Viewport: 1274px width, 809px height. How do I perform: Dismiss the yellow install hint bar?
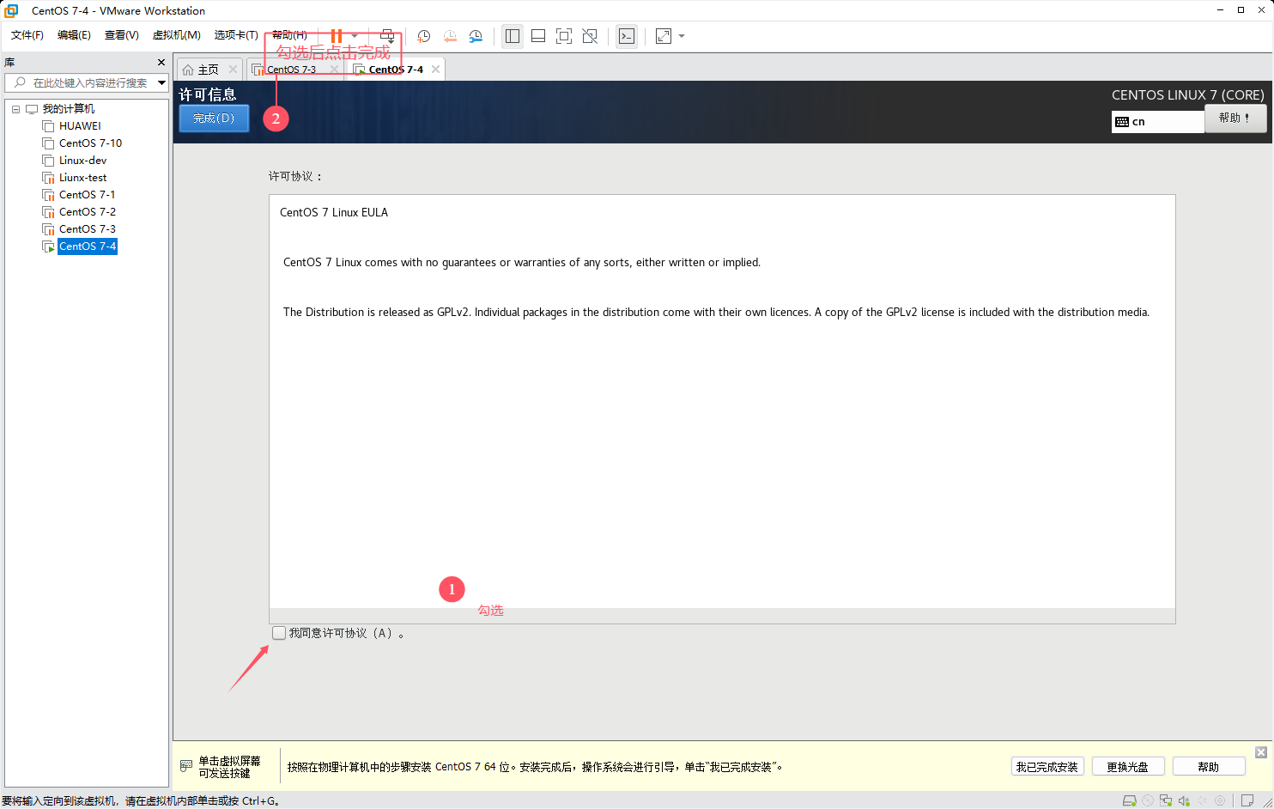pyautogui.click(x=1260, y=752)
